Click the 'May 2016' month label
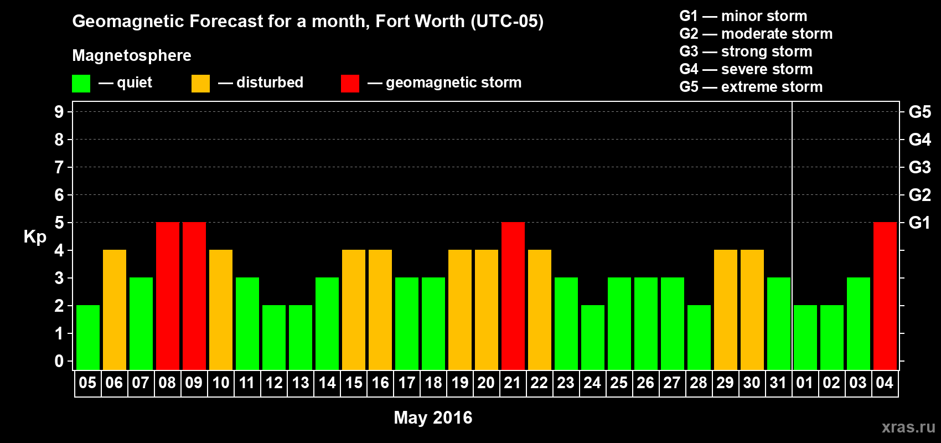 tap(433, 418)
